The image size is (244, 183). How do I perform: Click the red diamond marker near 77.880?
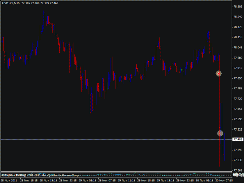click(219, 73)
